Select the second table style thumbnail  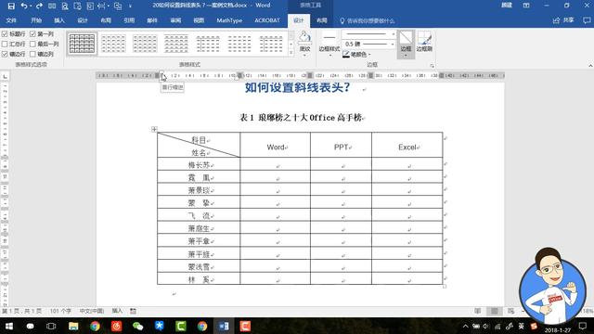[x=113, y=44]
